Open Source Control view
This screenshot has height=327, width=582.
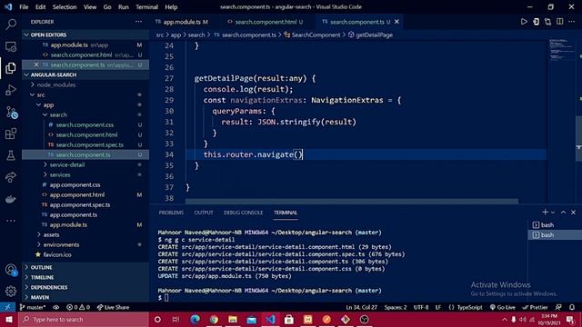point(11,112)
